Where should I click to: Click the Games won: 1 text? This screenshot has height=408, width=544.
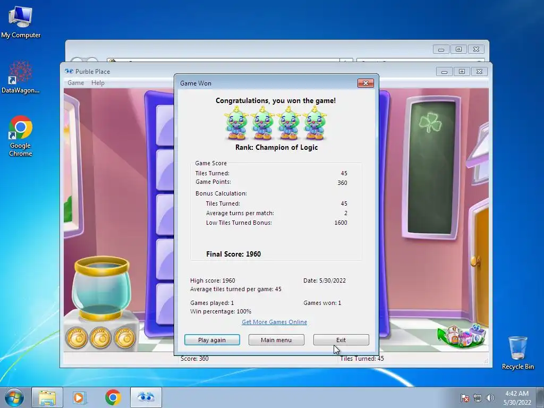pos(322,302)
